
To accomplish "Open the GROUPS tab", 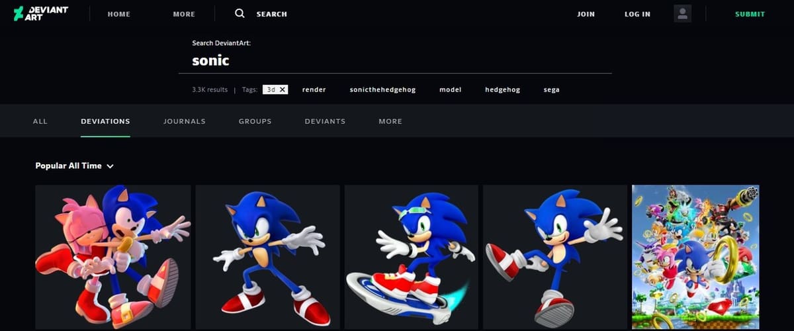I will click(255, 121).
